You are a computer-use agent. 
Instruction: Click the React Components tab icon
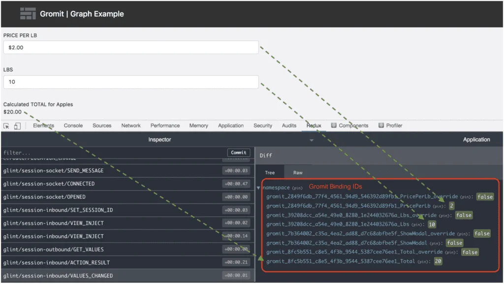(334, 126)
